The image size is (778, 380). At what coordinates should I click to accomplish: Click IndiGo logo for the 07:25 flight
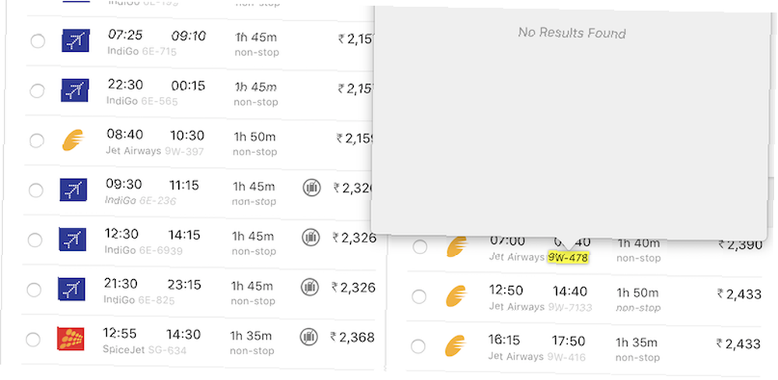pyautogui.click(x=75, y=41)
